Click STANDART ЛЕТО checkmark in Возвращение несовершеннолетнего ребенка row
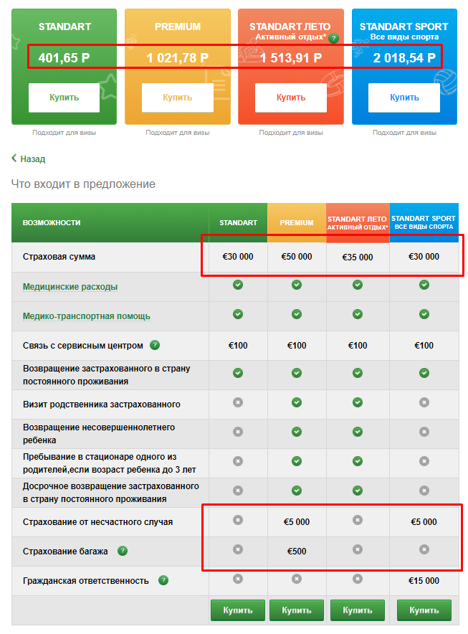This screenshot has width=468, height=634. (x=357, y=432)
